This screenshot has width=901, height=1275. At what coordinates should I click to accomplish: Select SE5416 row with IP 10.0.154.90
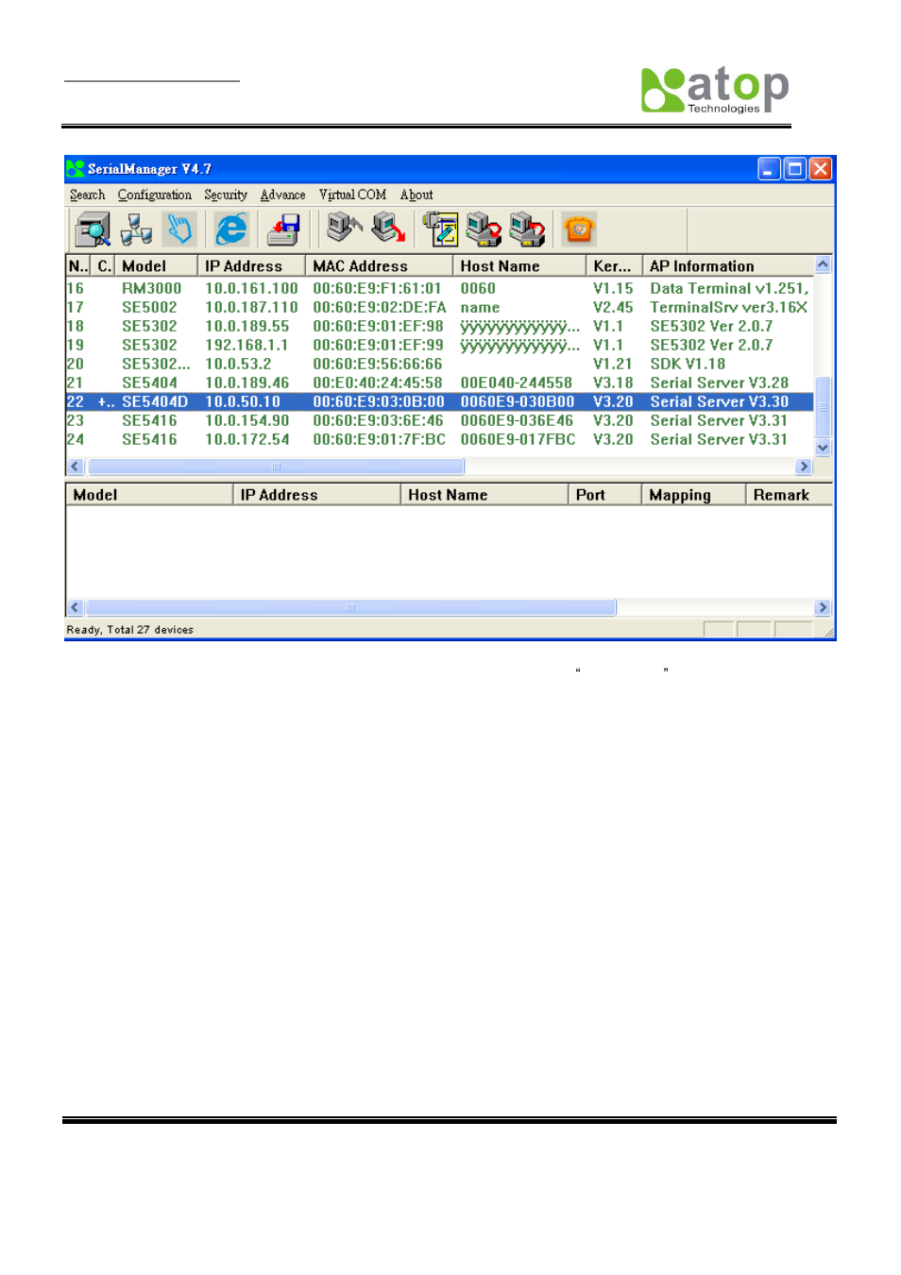pyautogui.click(x=440, y=420)
